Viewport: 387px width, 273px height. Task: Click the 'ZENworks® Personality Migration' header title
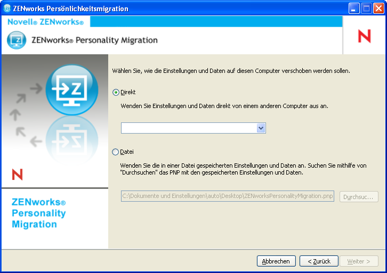coord(94,40)
